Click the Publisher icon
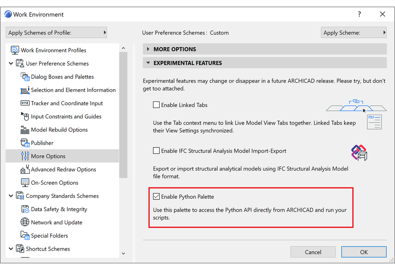 tap(25, 143)
